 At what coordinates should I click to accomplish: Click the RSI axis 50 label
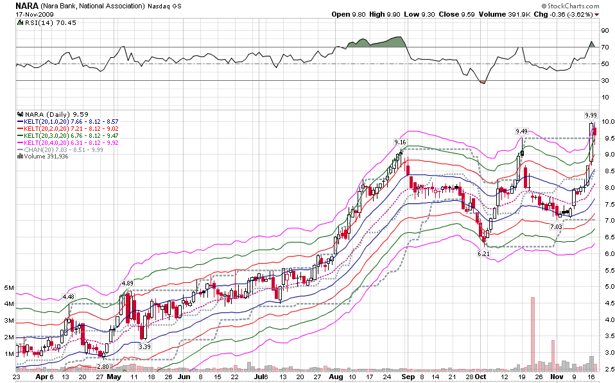[x=605, y=64]
